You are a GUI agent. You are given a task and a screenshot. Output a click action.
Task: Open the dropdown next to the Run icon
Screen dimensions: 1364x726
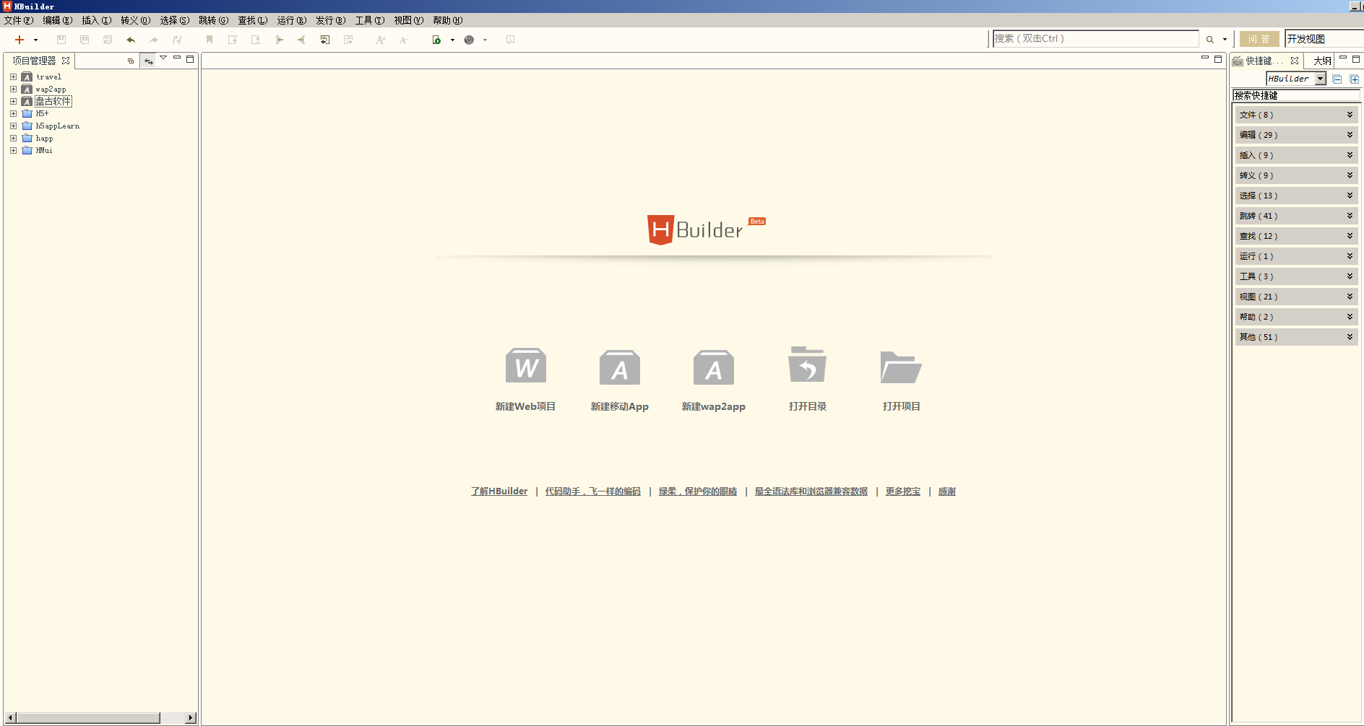(452, 40)
